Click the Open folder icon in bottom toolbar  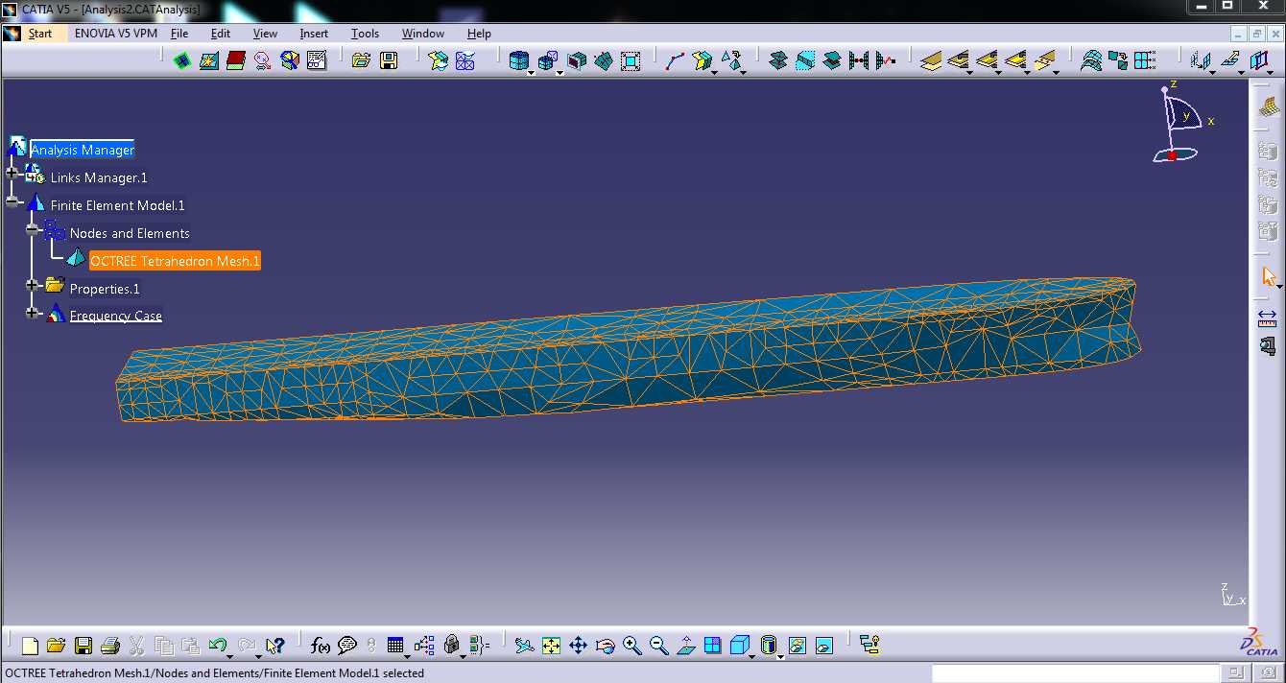point(57,646)
